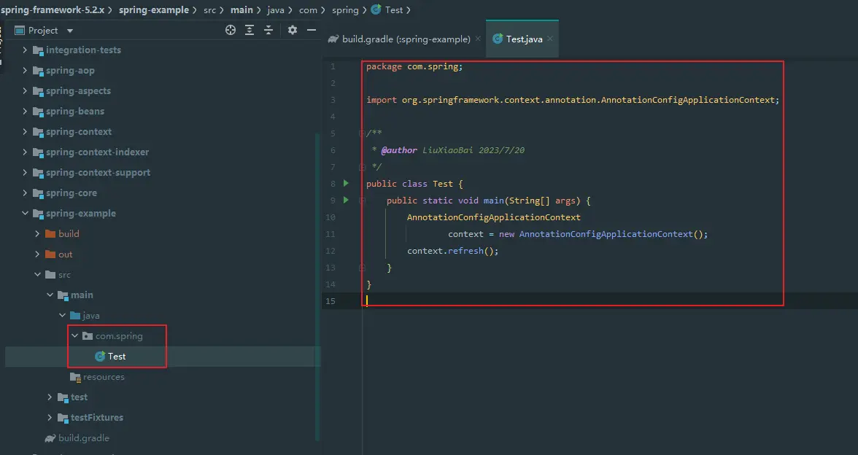The width and height of the screenshot is (858, 455).
Task: Close the Test.java editor tab
Action: (x=550, y=39)
